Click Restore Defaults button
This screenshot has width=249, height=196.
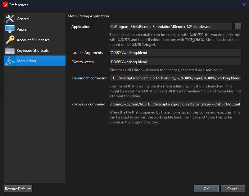coord(18,189)
